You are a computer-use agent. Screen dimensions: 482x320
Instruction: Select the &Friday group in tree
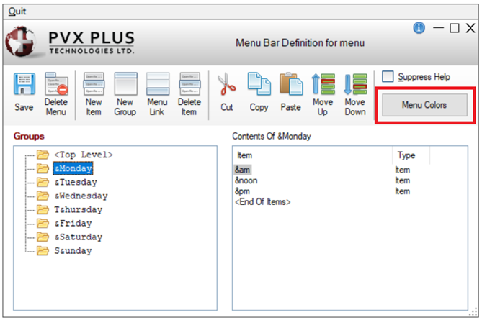73,223
